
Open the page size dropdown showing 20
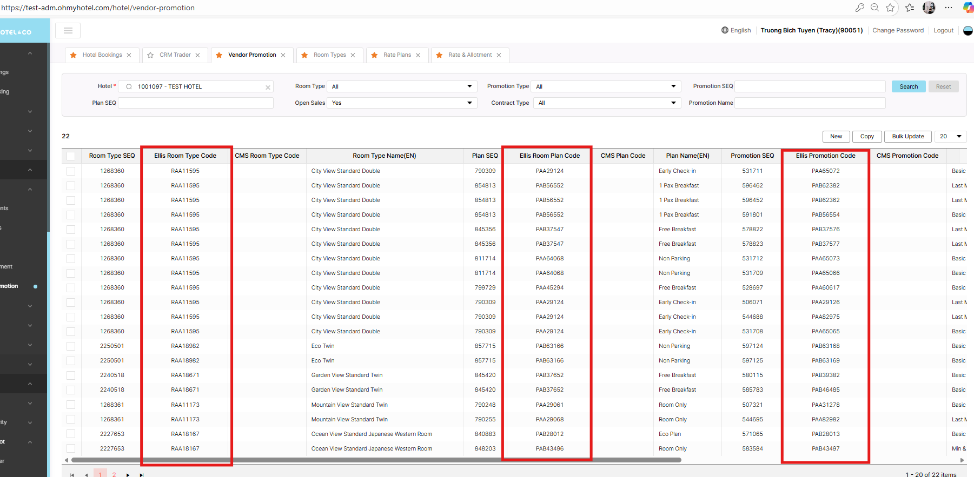950,136
